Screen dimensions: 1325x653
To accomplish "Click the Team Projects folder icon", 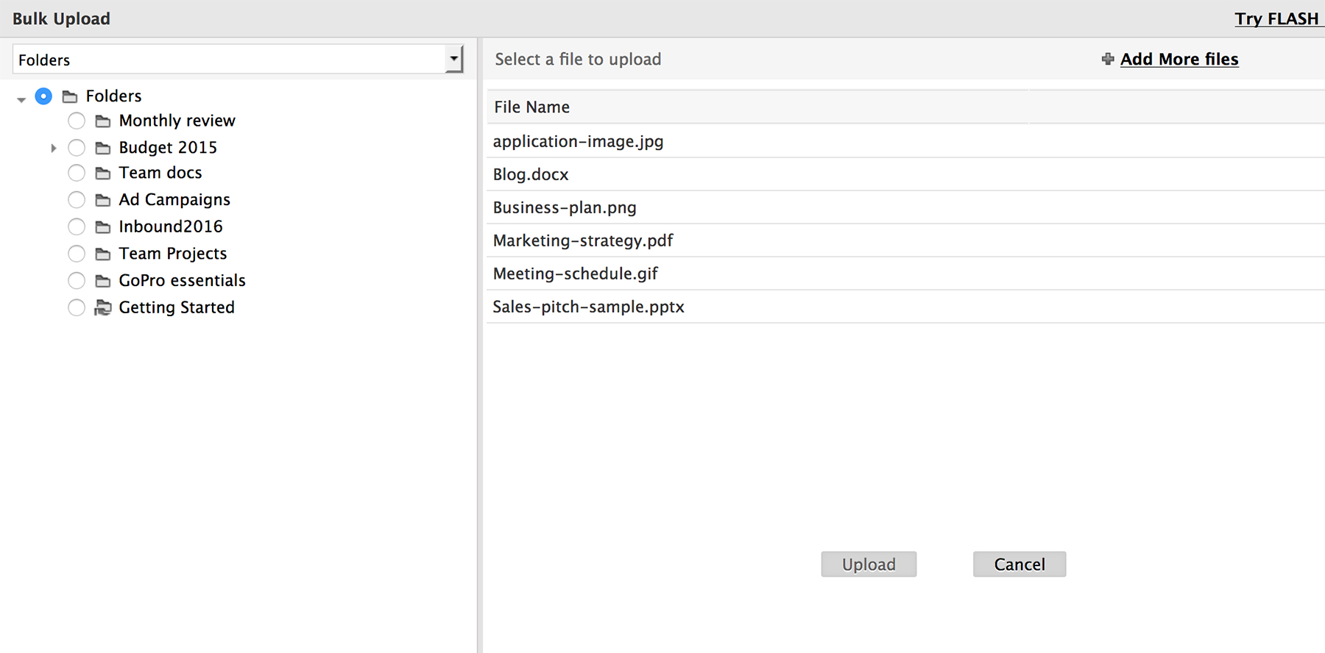I will [103, 254].
